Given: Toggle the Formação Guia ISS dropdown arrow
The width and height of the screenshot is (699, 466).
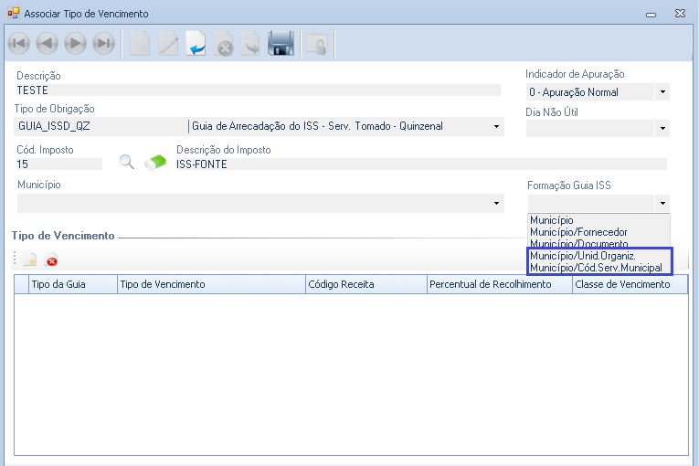Looking at the screenshot, I should coord(662,203).
